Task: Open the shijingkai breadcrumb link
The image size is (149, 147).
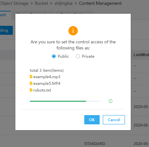Action: [63, 4]
